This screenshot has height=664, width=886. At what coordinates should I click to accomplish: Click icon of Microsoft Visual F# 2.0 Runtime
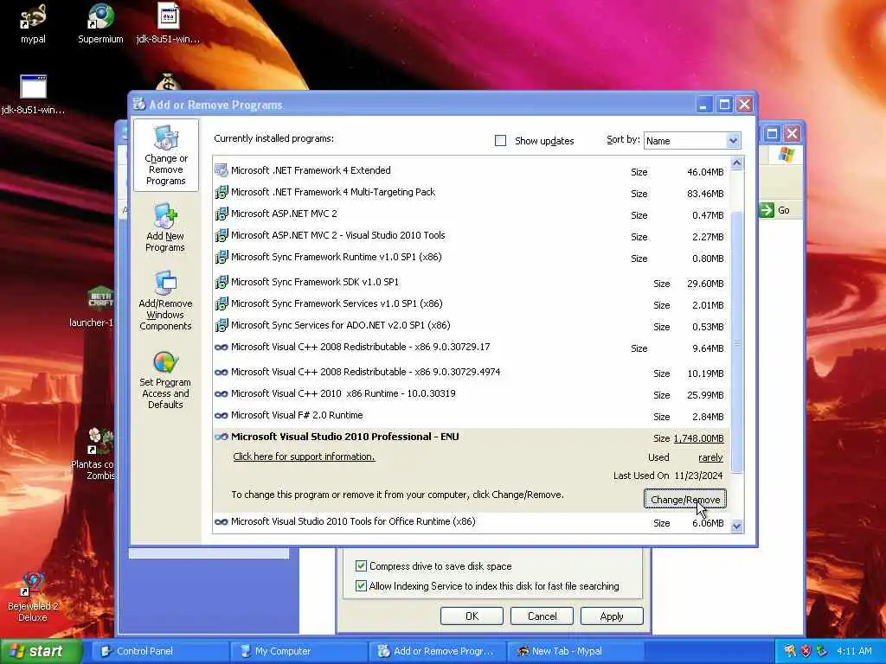pos(221,416)
